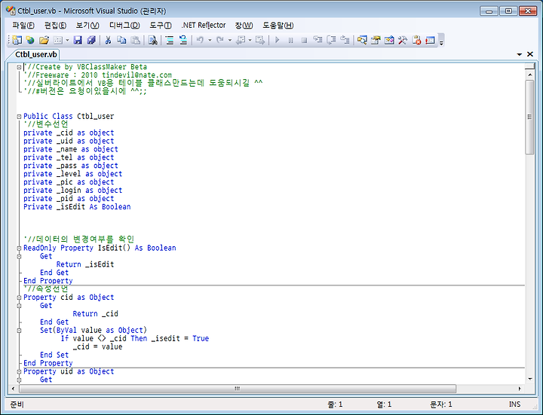Click the Error List icon with red mark

416,40
